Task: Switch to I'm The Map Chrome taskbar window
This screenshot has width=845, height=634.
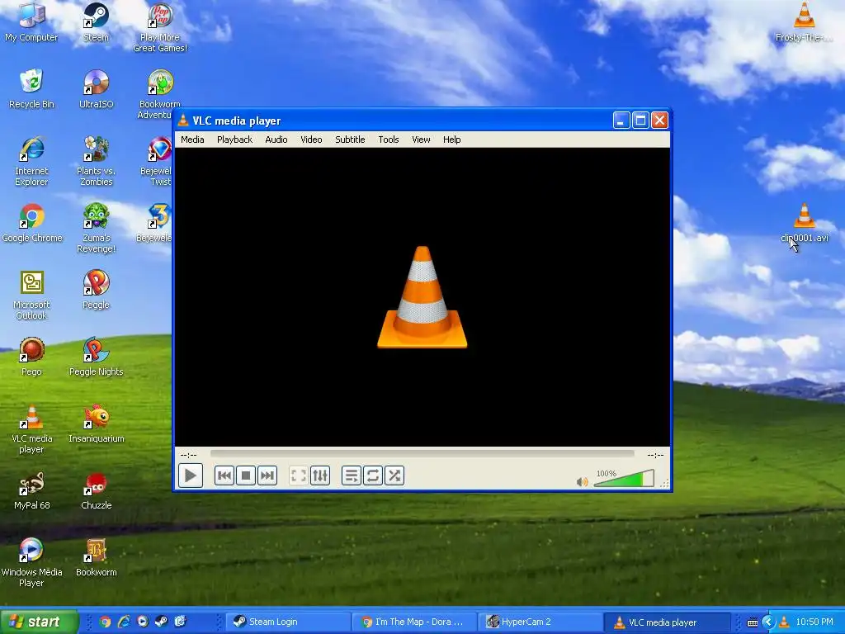Action: [414, 622]
